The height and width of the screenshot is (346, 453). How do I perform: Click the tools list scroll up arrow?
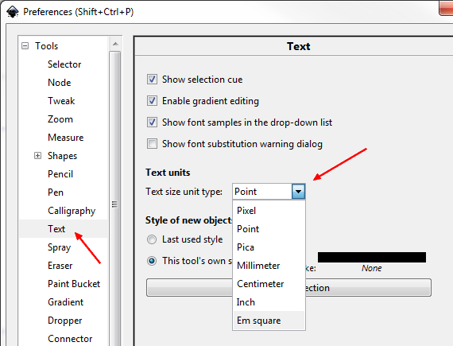[115, 44]
